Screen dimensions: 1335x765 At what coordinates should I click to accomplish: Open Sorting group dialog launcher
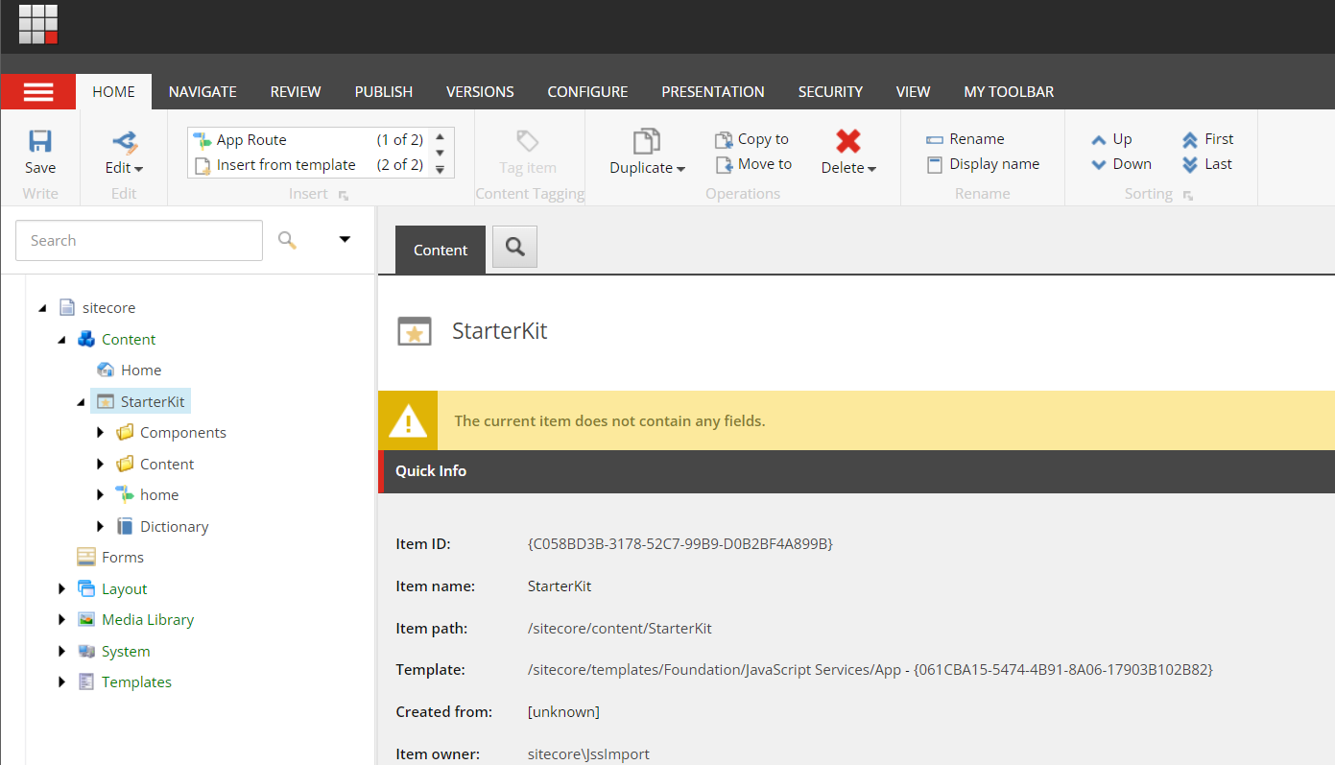1188,195
